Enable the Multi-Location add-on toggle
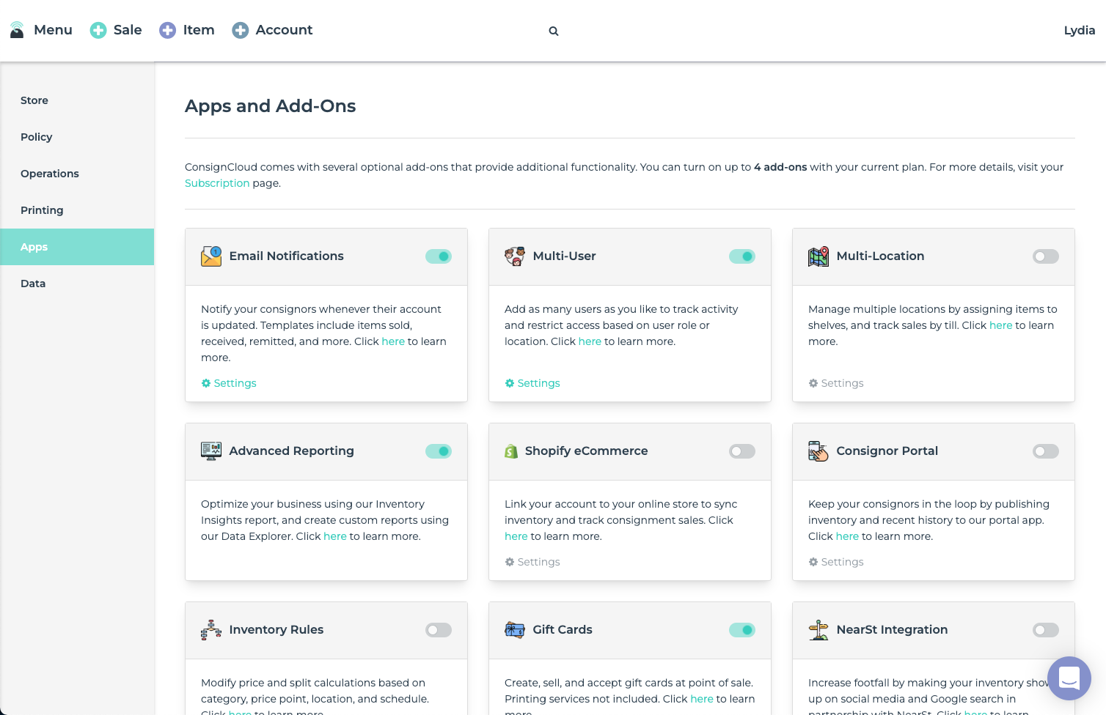Viewport: 1106px width, 715px height. tap(1045, 256)
